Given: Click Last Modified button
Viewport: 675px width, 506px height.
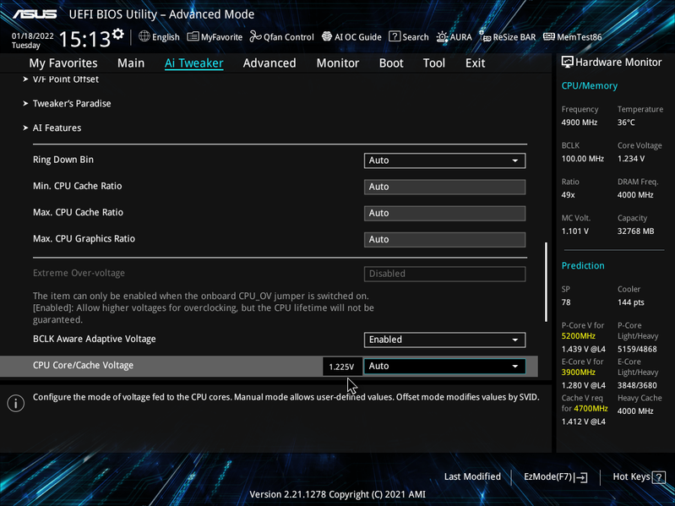Looking at the screenshot, I should click(472, 476).
